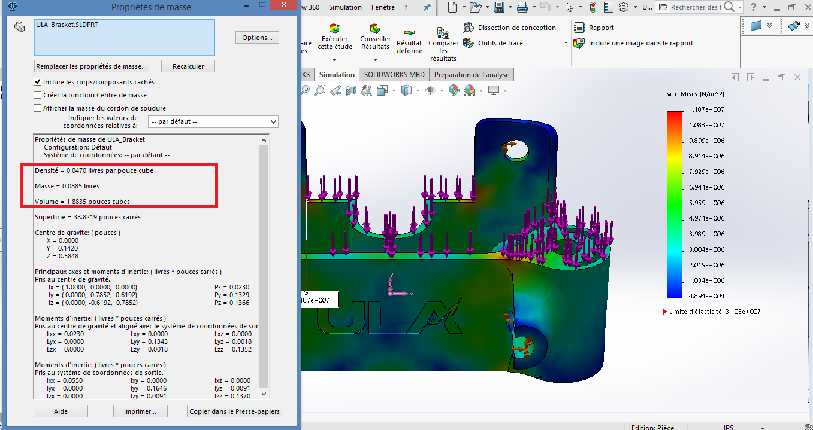The image size is (813, 430).
Task: Select the cursor Select tool icon
Action: 569,7
